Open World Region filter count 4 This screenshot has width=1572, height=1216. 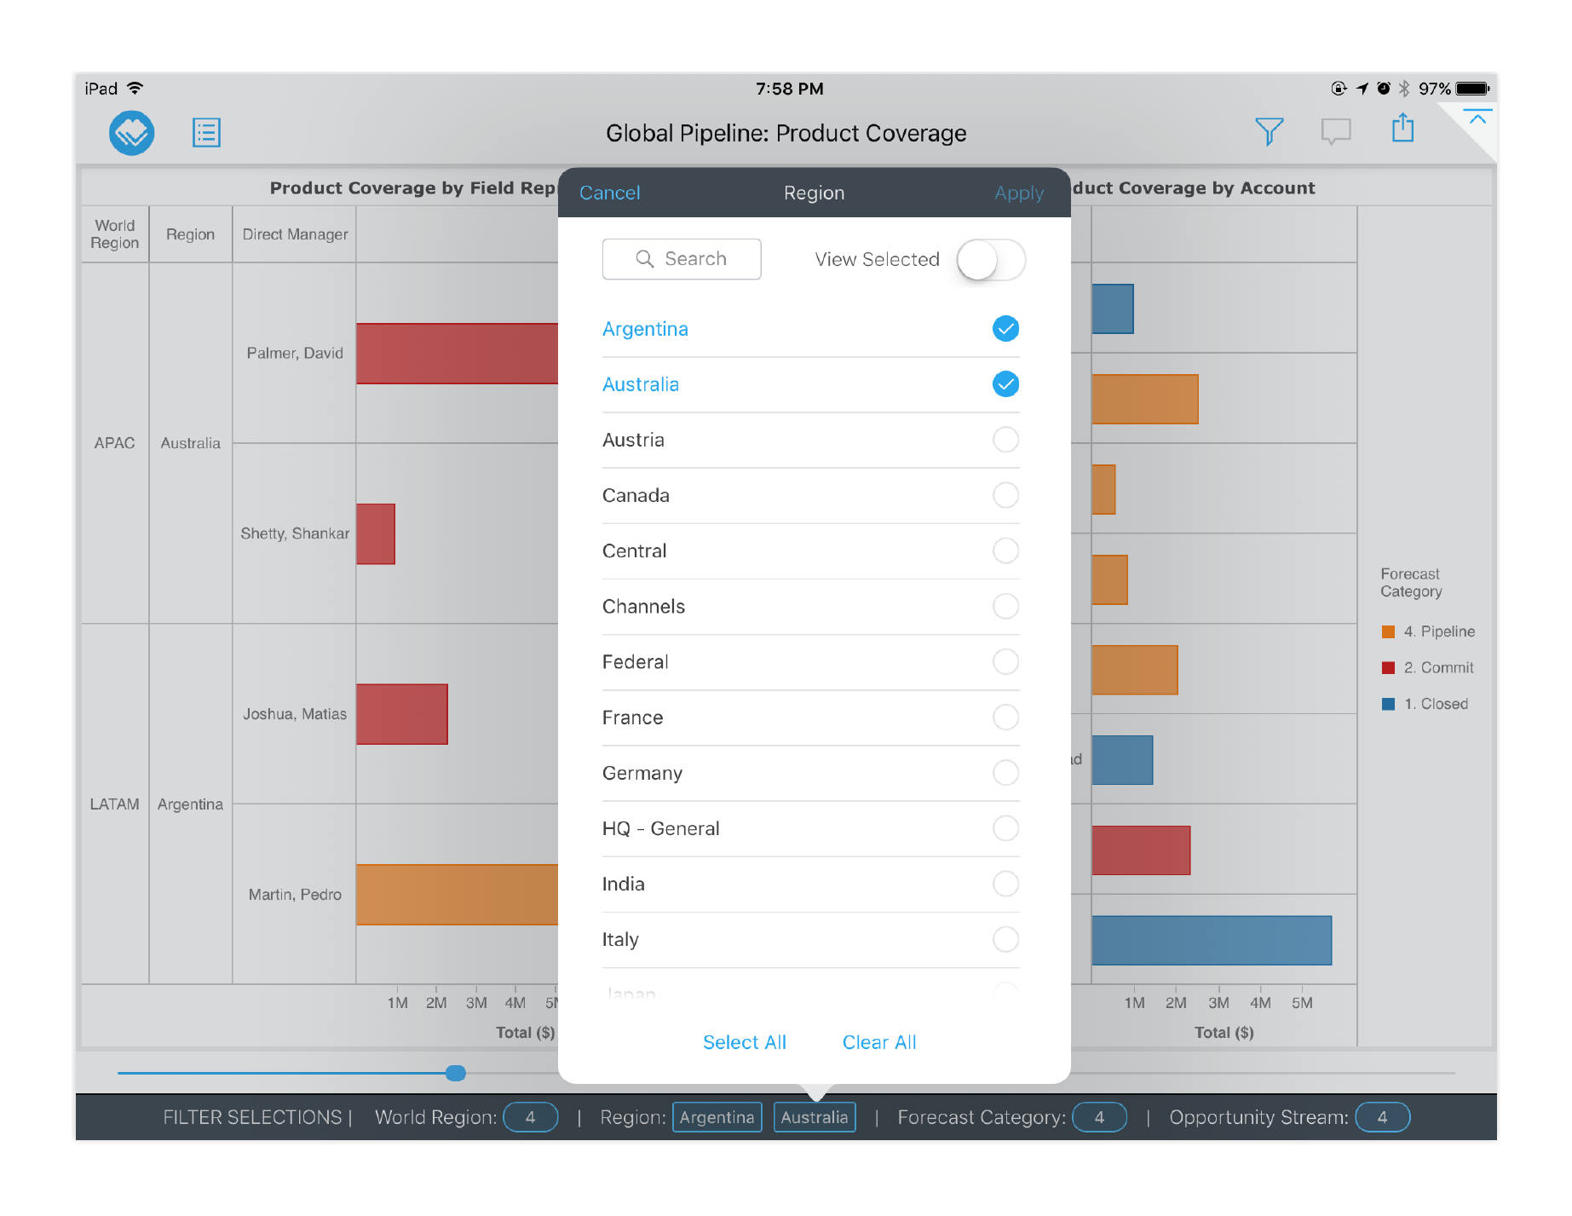click(530, 1117)
